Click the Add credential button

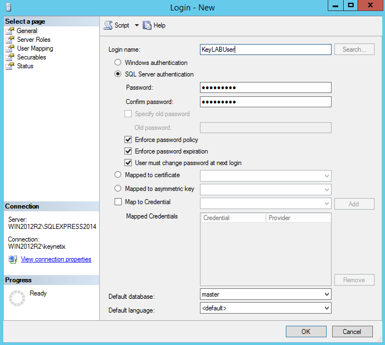354,204
